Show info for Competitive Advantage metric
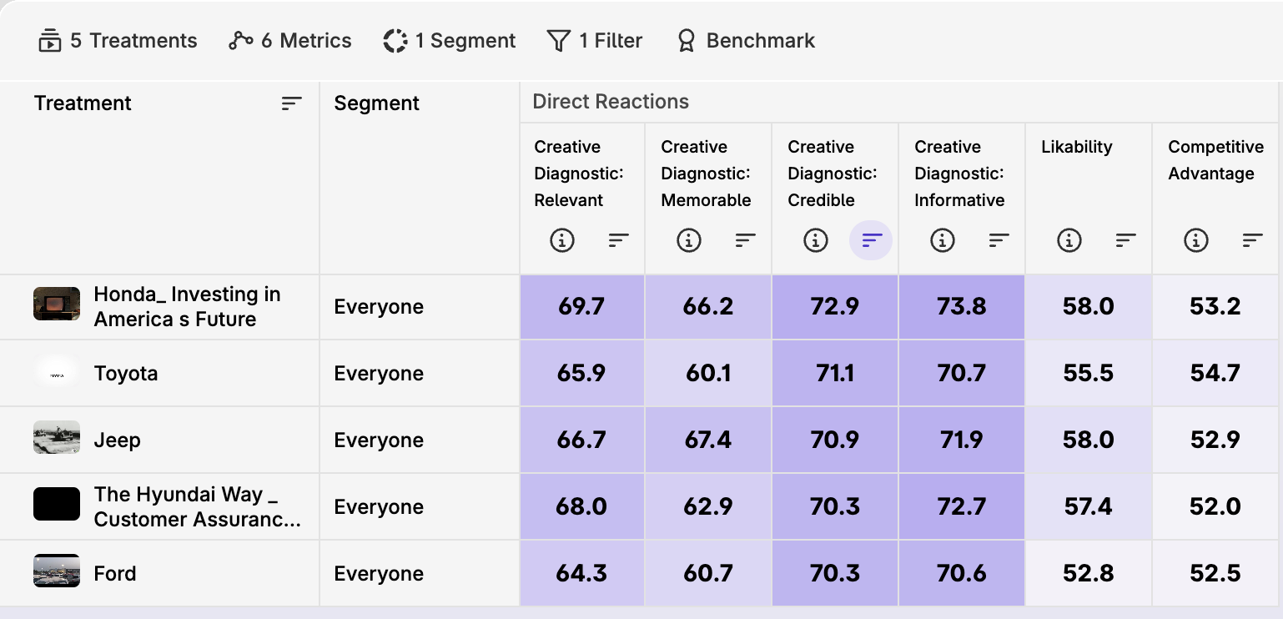1283x619 pixels. click(x=1196, y=240)
